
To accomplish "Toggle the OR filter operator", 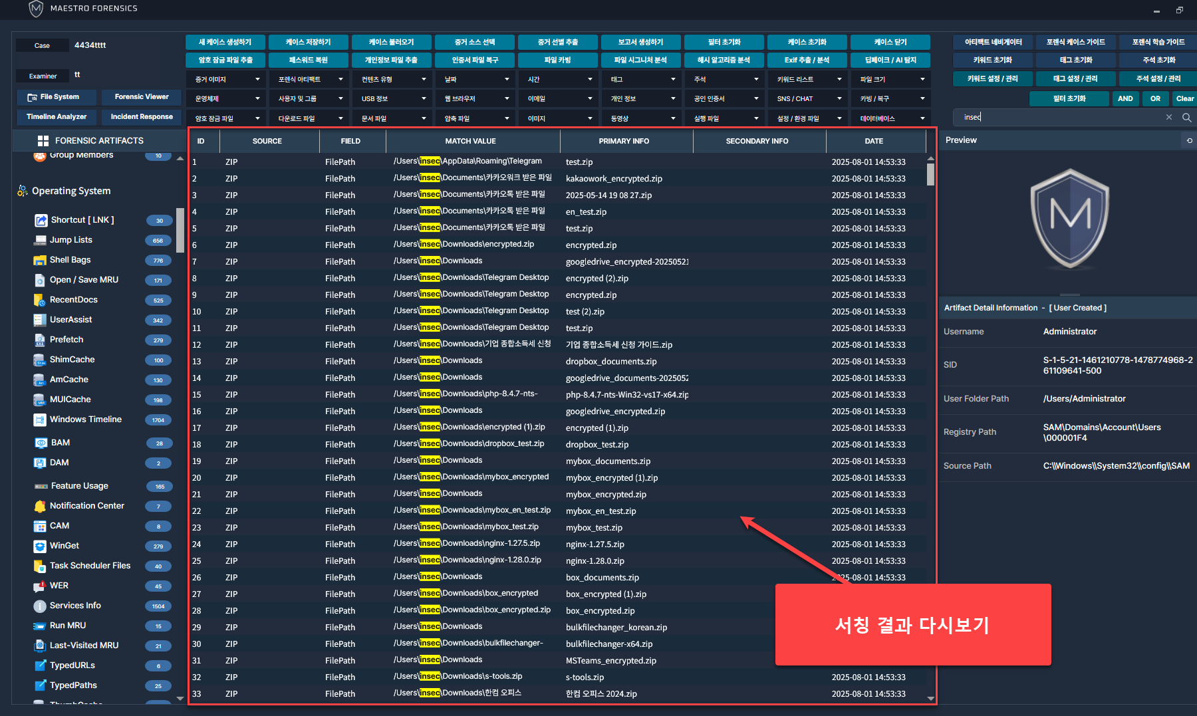I will point(1155,98).
